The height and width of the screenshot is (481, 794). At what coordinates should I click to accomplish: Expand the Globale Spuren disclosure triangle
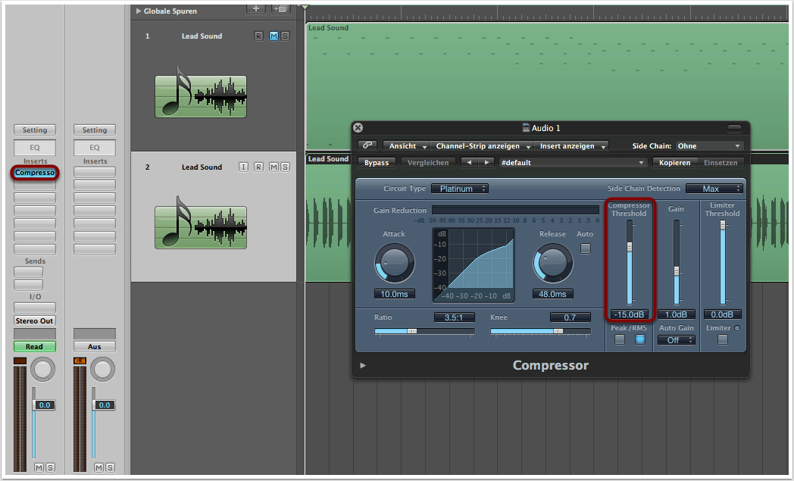tap(139, 11)
